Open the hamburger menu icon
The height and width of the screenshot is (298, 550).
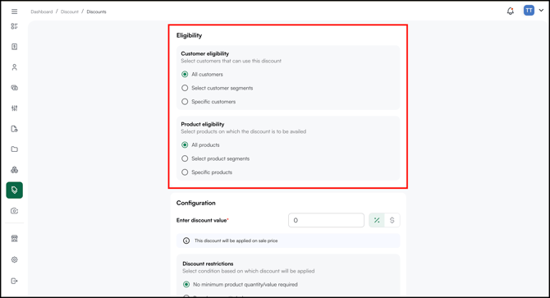pos(15,11)
